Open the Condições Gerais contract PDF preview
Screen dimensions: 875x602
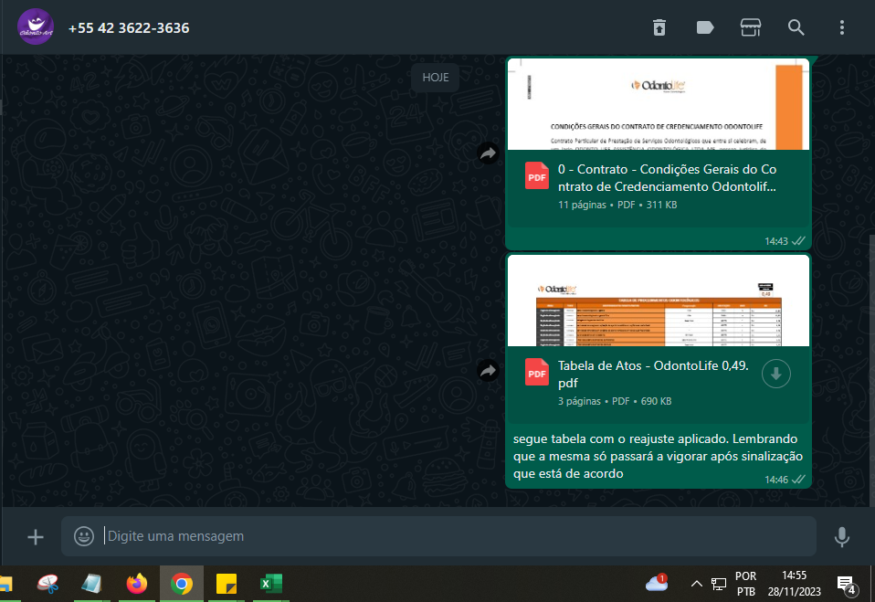(x=659, y=104)
